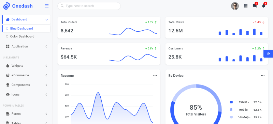Viewport: 273px width, 124px height.
Task: Expand the Components menu chevron
Action: [x=46, y=85]
